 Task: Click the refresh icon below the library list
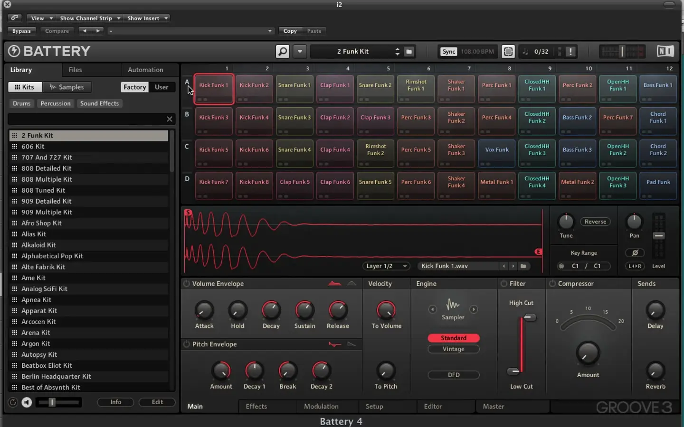pos(13,402)
